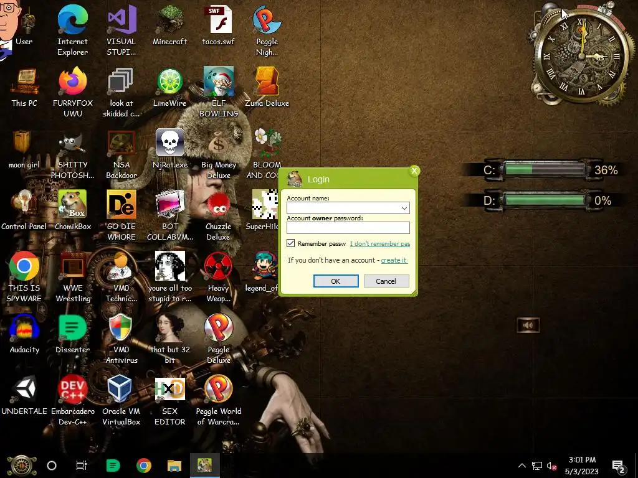Open the User desktop icon

(24, 24)
